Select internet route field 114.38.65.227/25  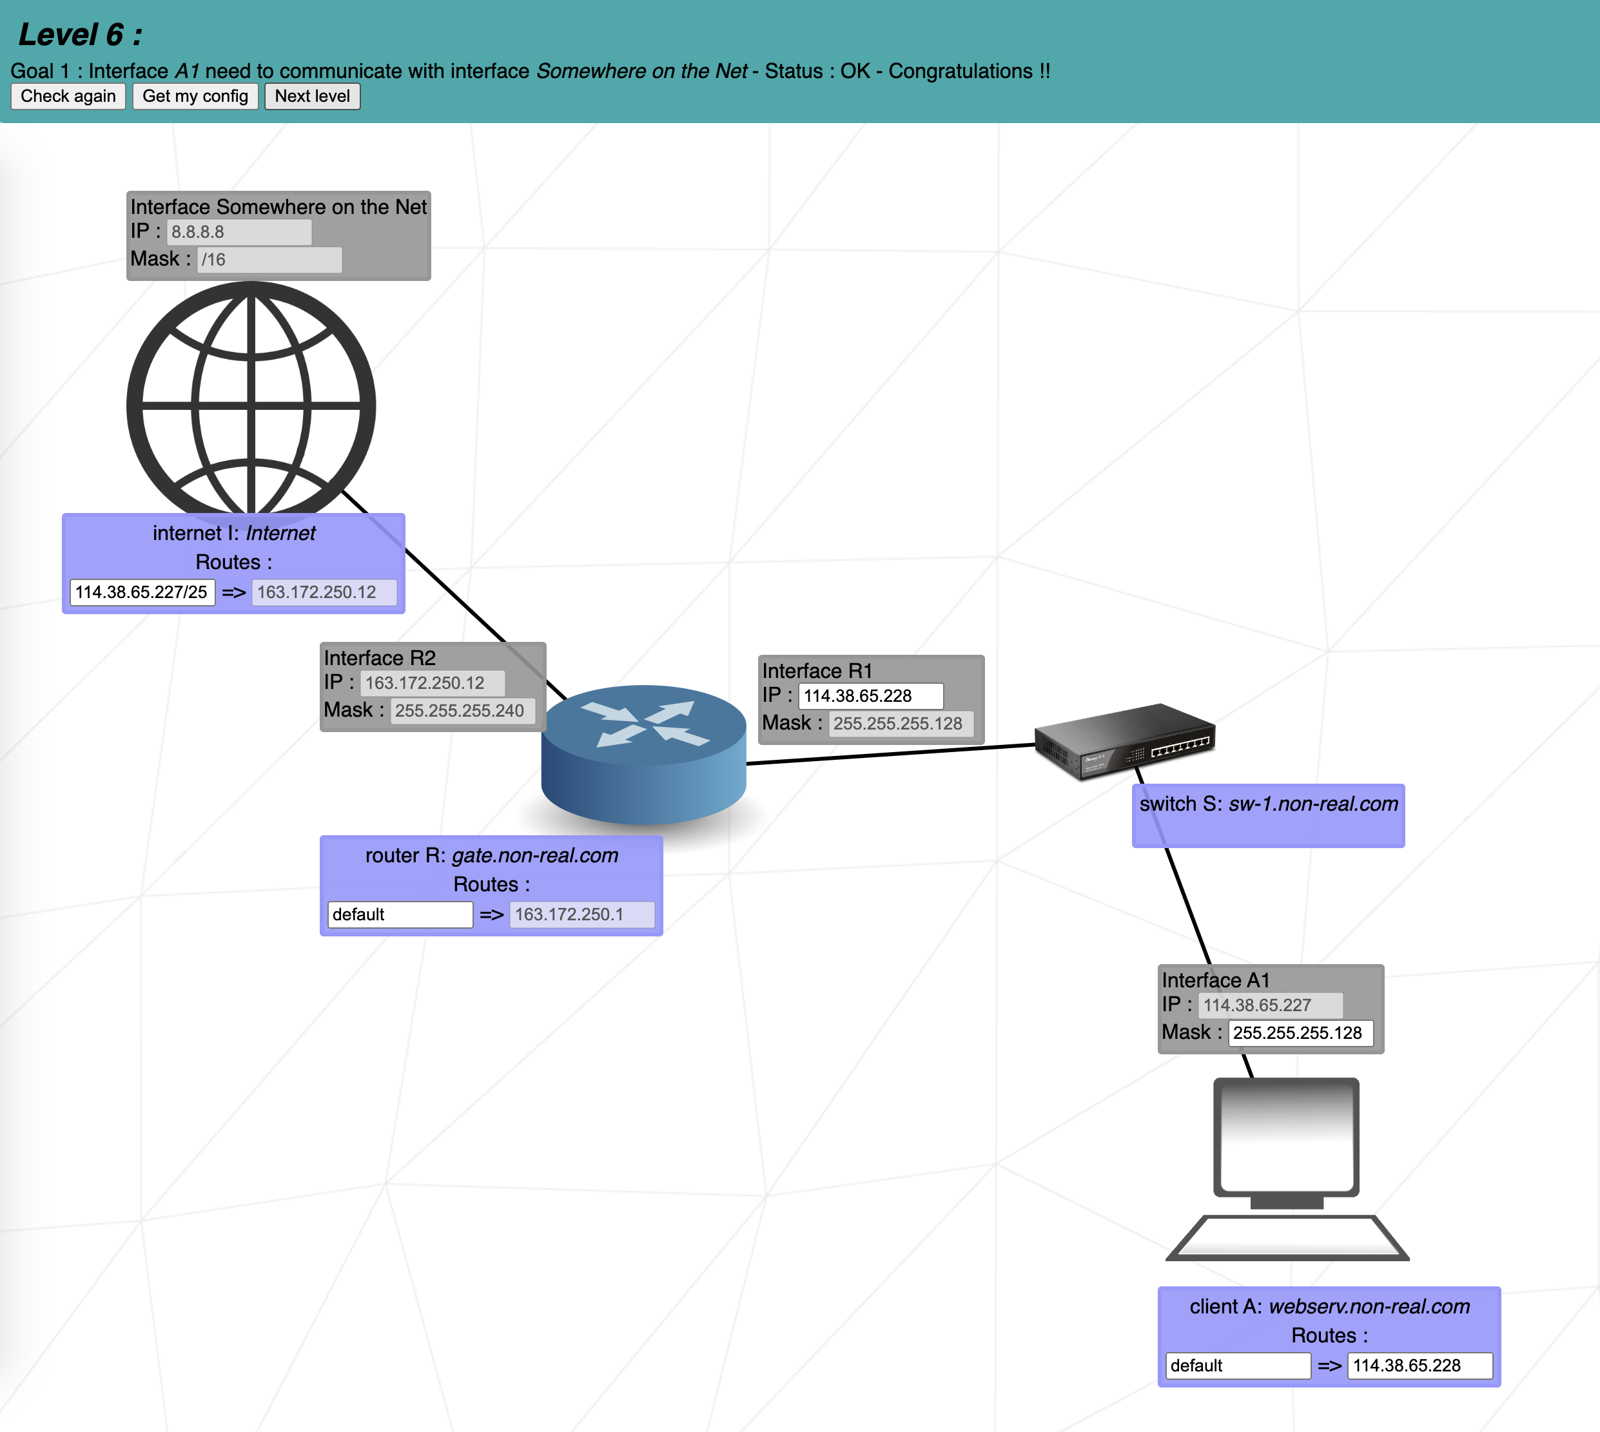click(x=142, y=592)
